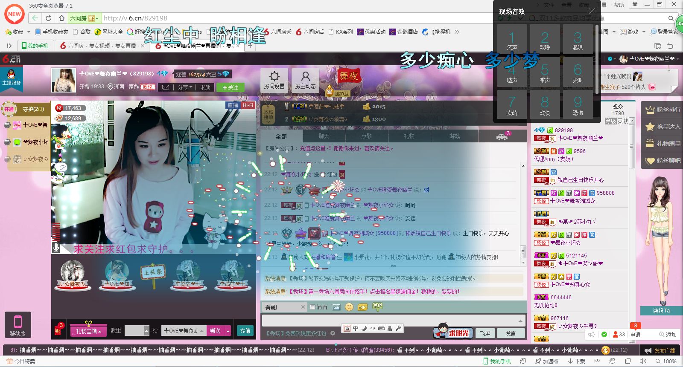Image resolution: width=683 pixels, height=367 pixels.
Task: Play sound effect 8 欢快
Action: point(545,105)
